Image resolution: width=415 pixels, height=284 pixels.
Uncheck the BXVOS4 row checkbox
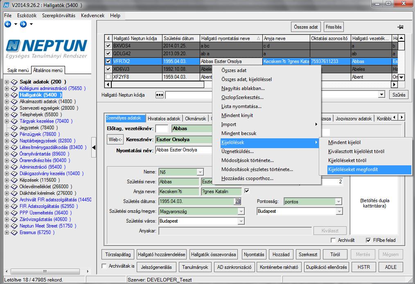tap(108, 46)
